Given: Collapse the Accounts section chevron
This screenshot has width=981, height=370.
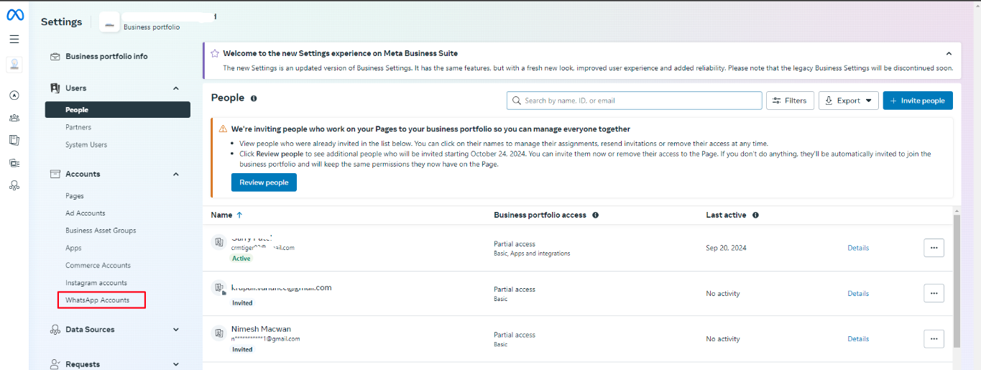Looking at the screenshot, I should 176,174.
